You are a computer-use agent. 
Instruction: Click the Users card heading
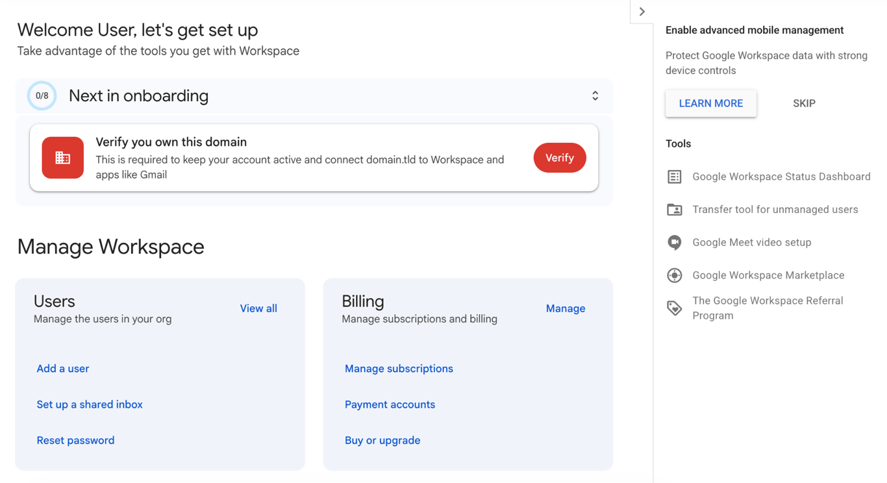click(55, 301)
